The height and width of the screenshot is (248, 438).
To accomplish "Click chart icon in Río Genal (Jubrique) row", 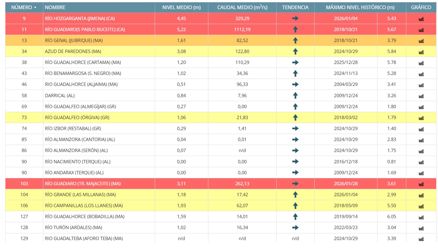I will click(x=421, y=41).
